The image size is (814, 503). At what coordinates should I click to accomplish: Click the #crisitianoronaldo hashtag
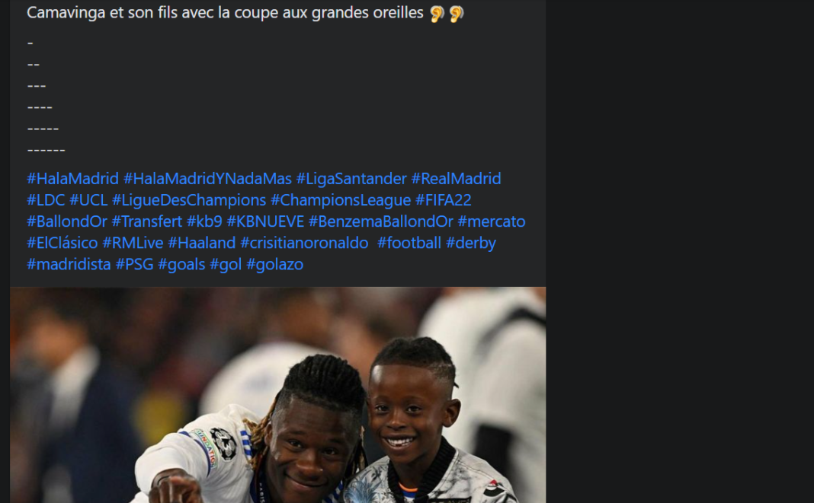click(x=304, y=243)
